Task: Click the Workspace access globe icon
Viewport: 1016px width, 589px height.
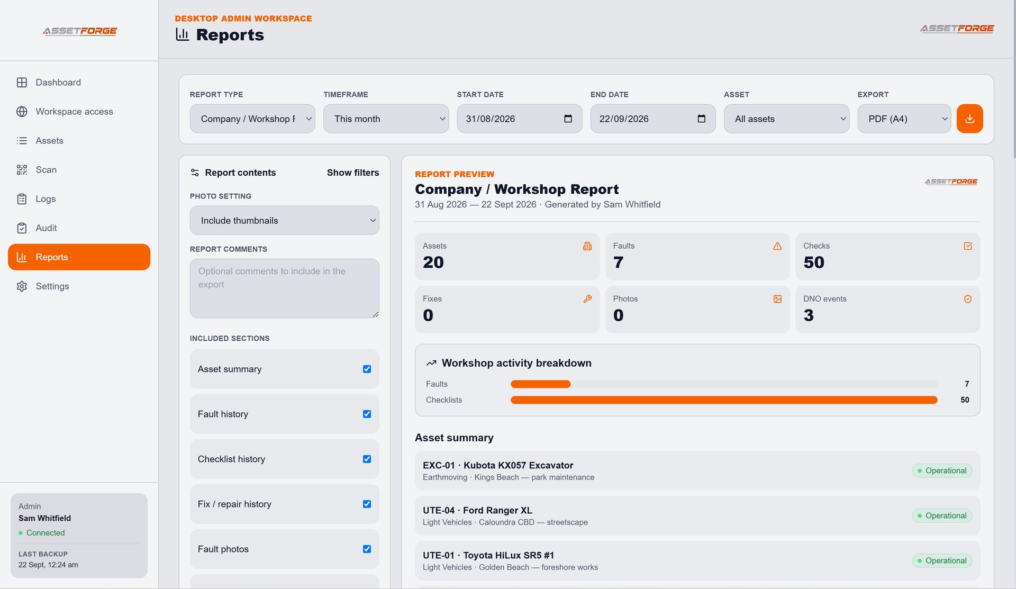Action: 22,112
